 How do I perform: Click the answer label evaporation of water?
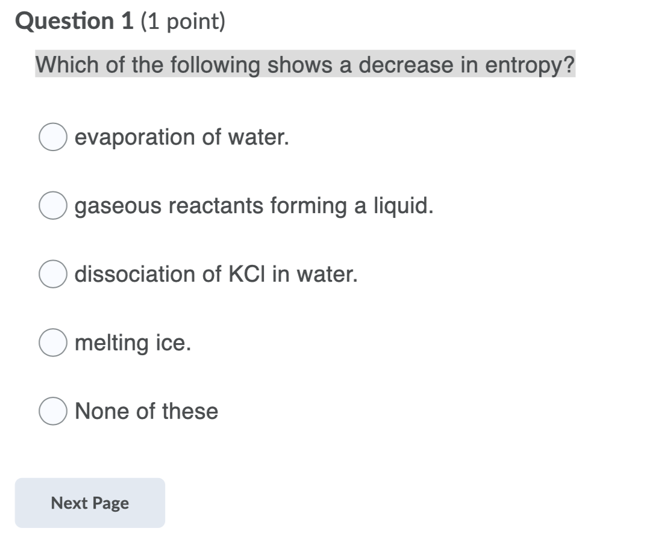tap(181, 138)
